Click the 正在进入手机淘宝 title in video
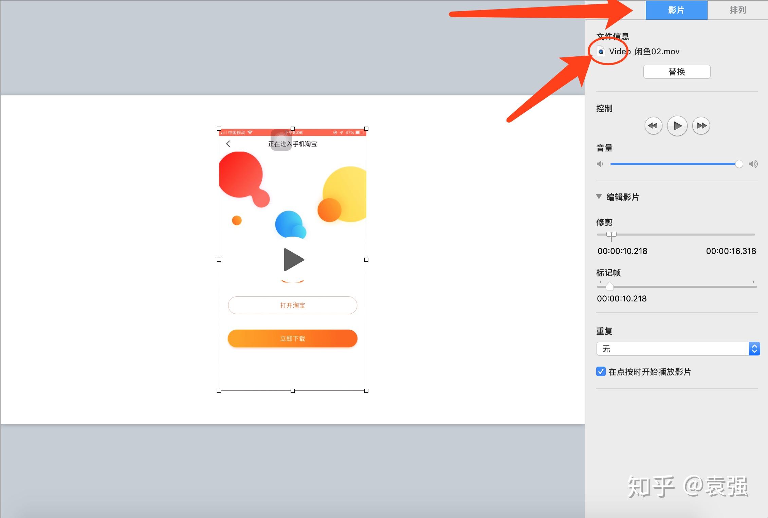The image size is (768, 518). (x=292, y=144)
